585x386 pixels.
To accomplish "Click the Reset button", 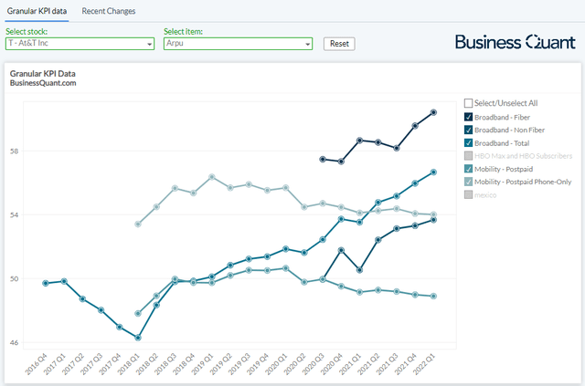I will click(339, 44).
